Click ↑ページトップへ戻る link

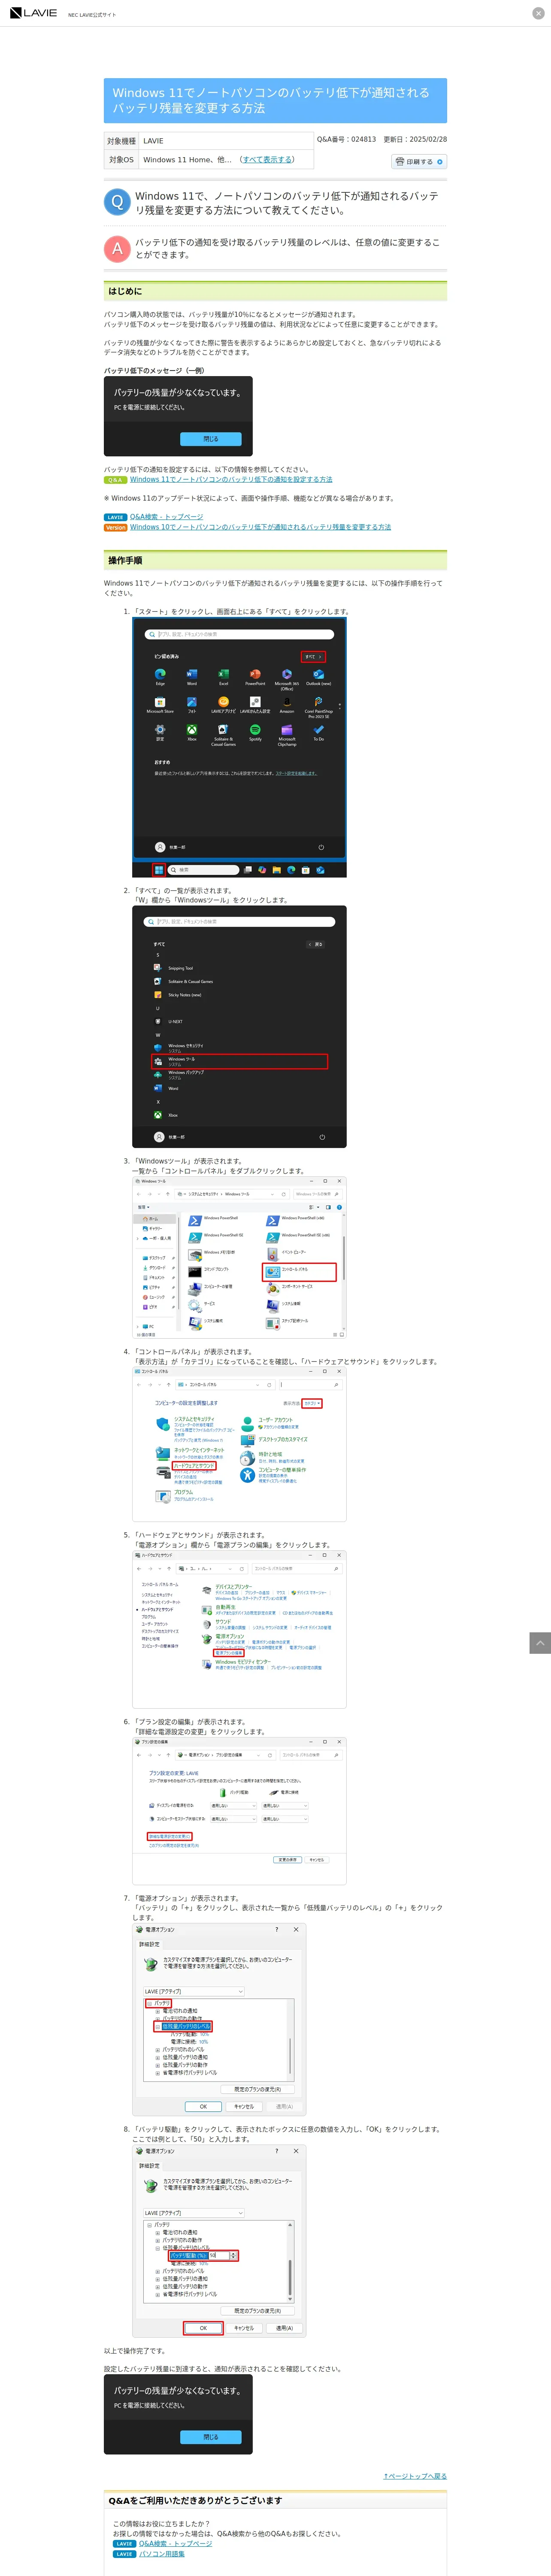(415, 2476)
